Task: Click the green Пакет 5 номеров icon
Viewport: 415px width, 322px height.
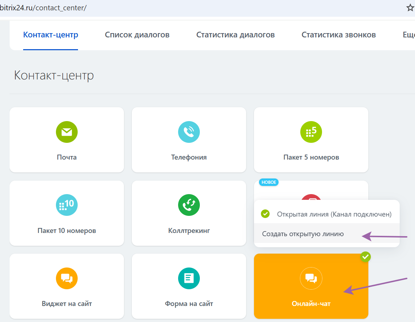Action: coord(311,132)
